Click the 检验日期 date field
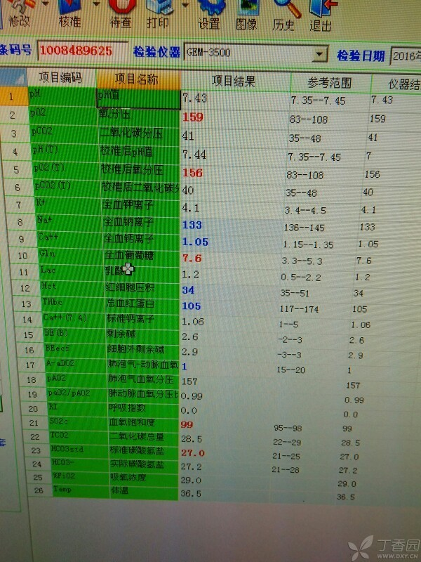The image size is (421, 562). [x=406, y=56]
